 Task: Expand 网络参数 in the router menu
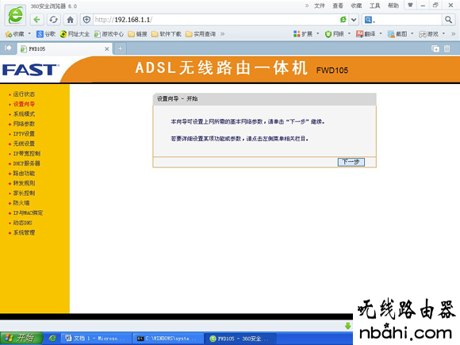point(24,124)
